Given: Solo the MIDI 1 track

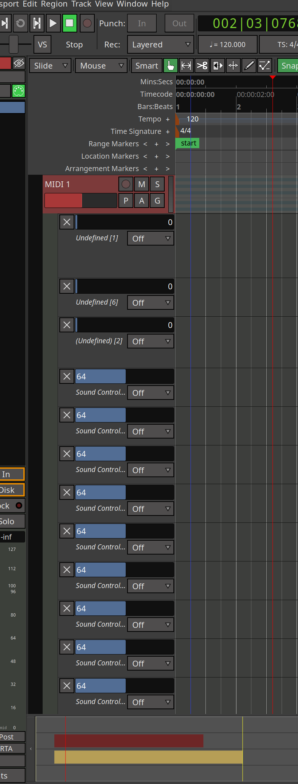Looking at the screenshot, I should pos(157,184).
